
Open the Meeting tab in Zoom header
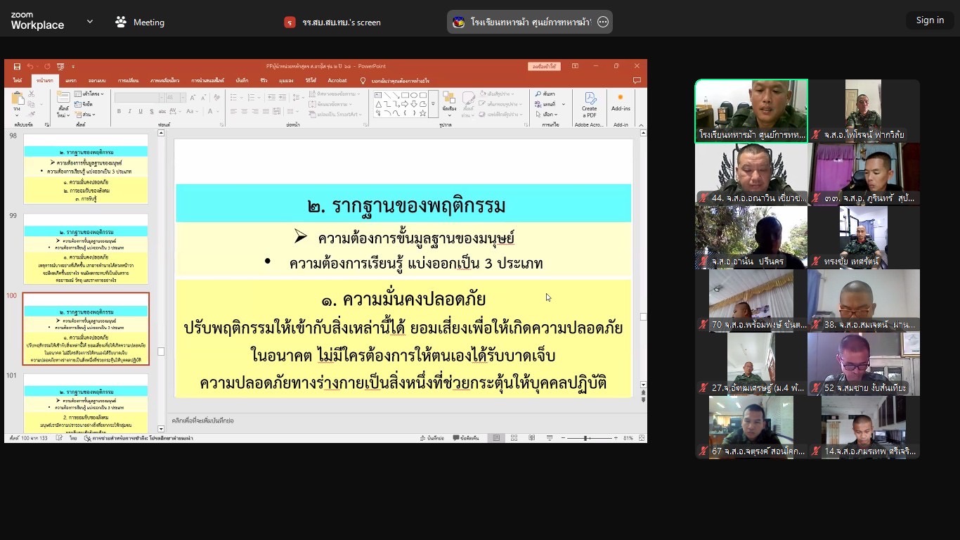click(x=141, y=22)
